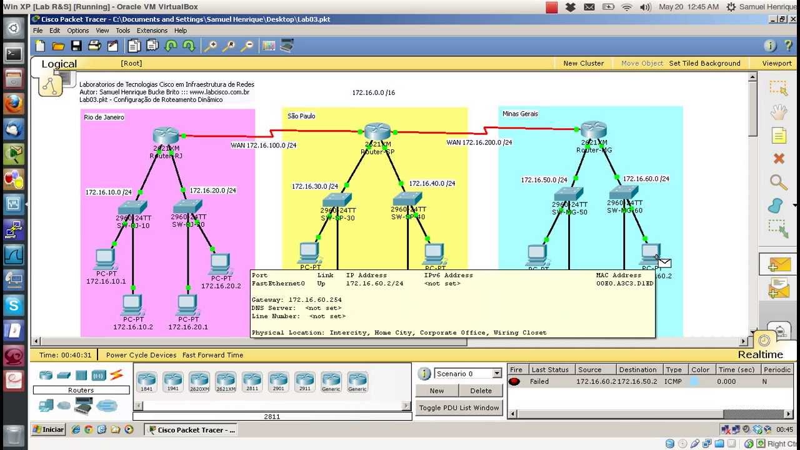Switch to the Logical workspace tab
Viewport: 800px width, 450px height.
[59, 64]
